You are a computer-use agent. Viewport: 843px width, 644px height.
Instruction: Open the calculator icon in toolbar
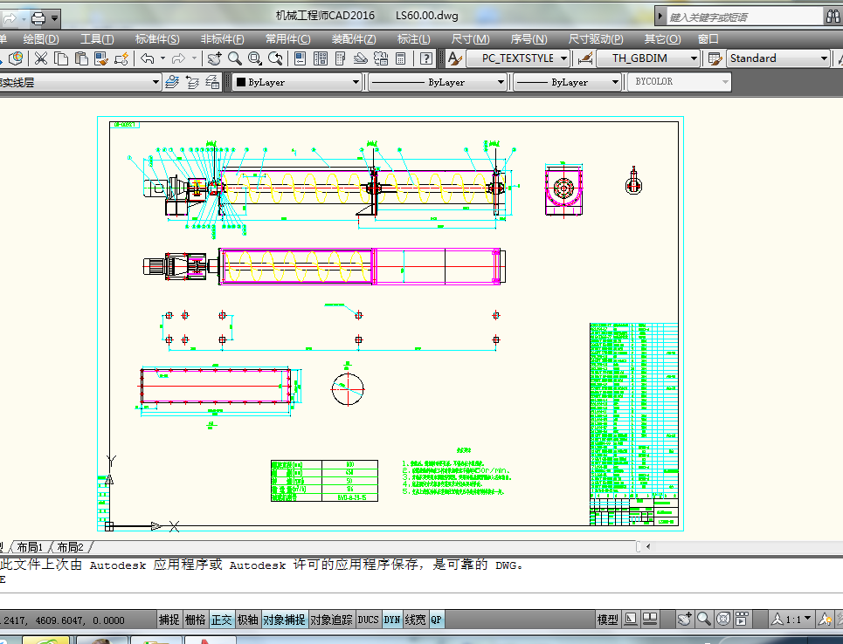click(x=401, y=58)
